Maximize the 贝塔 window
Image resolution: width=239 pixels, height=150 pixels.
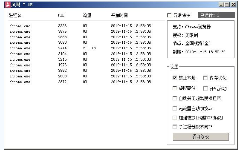(x=227, y=5)
